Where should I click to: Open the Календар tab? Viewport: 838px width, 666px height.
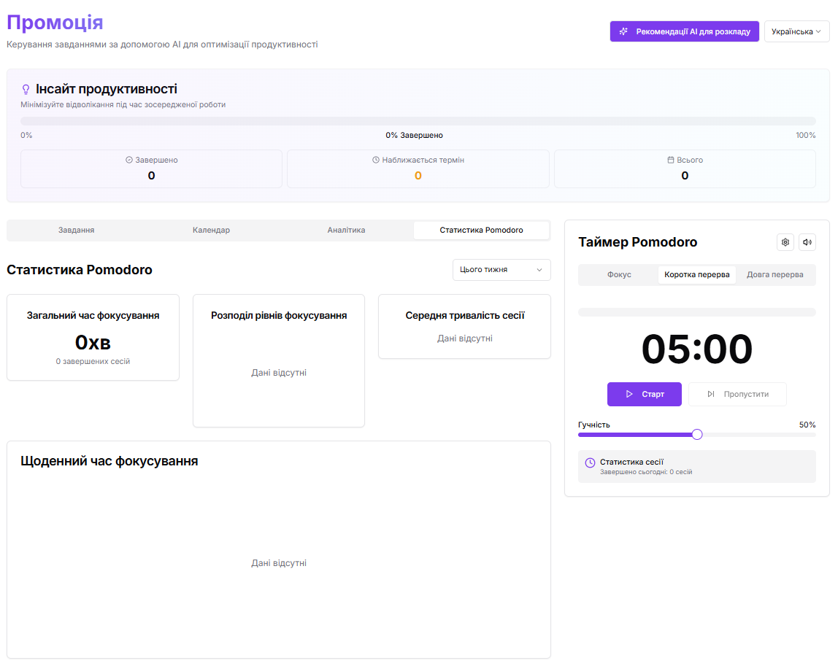pos(211,231)
